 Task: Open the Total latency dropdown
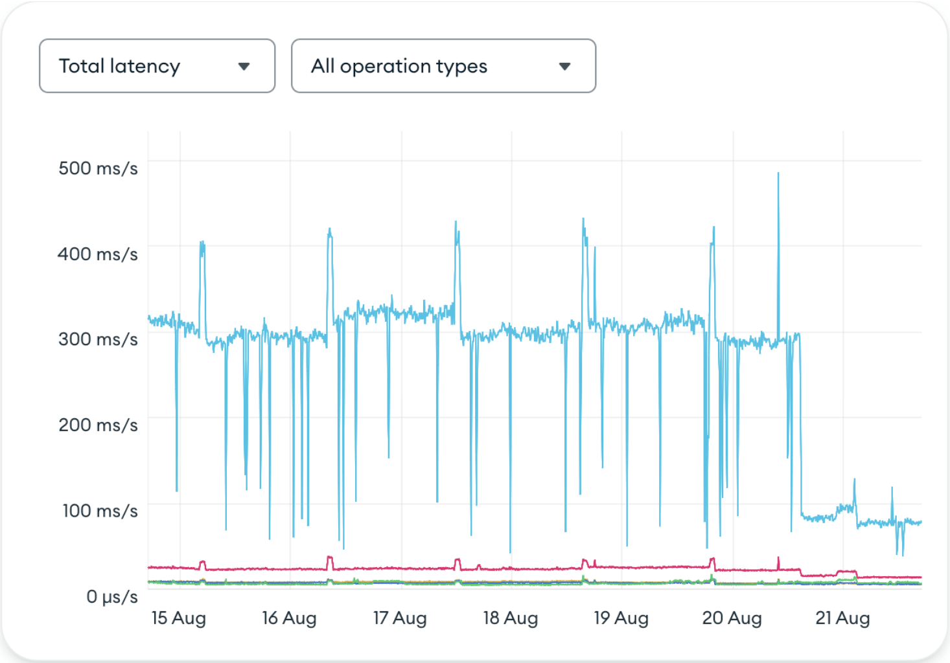tap(157, 66)
